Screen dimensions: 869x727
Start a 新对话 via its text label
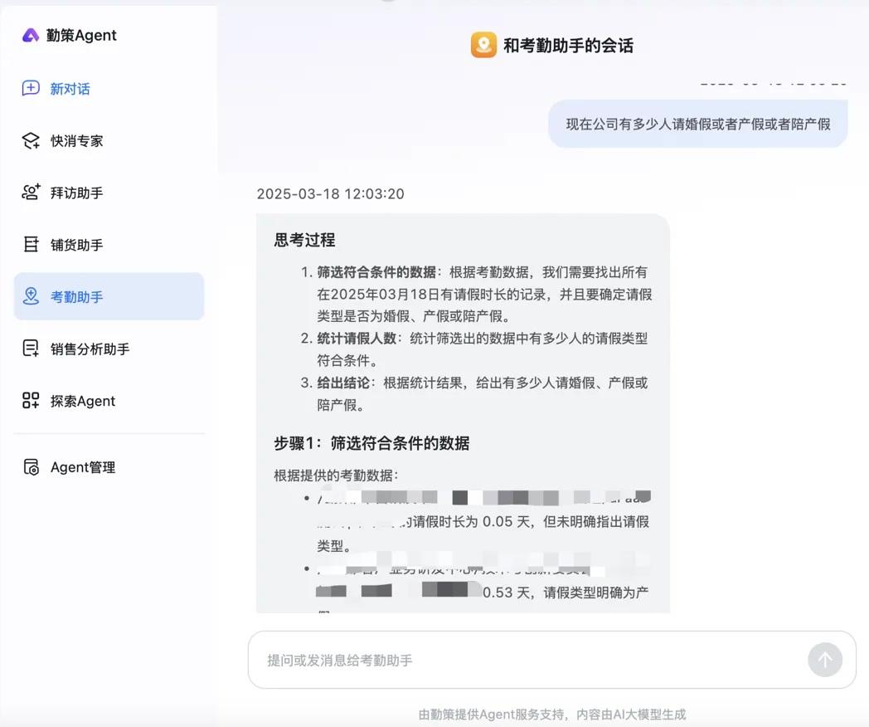(x=70, y=89)
